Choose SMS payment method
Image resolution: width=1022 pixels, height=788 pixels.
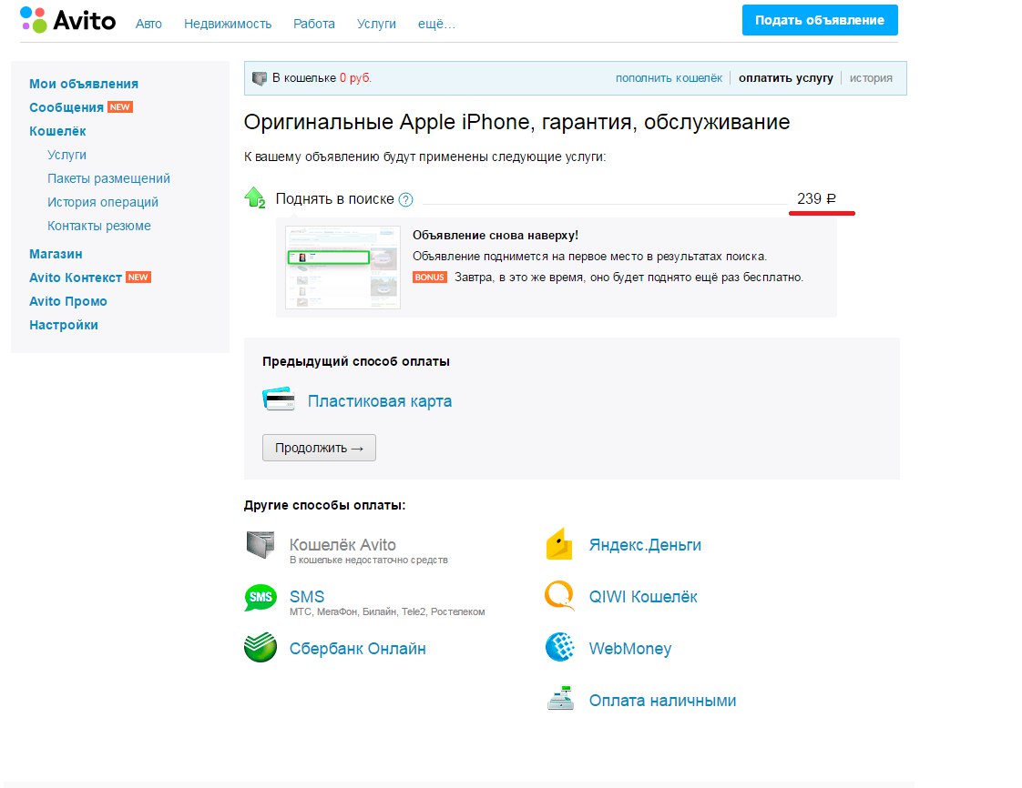(307, 597)
